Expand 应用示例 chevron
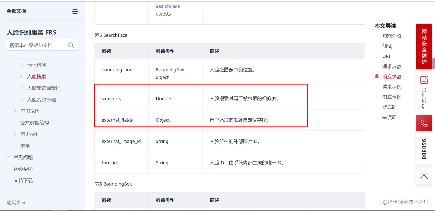 16,111
